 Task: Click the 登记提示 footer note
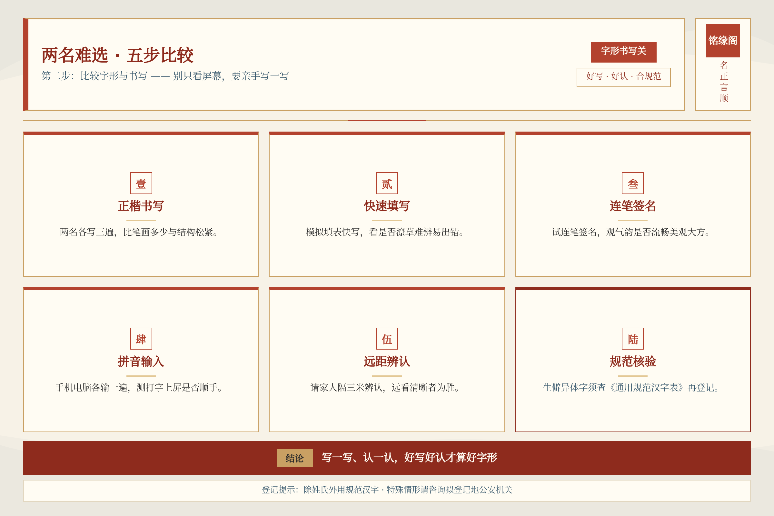387,490
